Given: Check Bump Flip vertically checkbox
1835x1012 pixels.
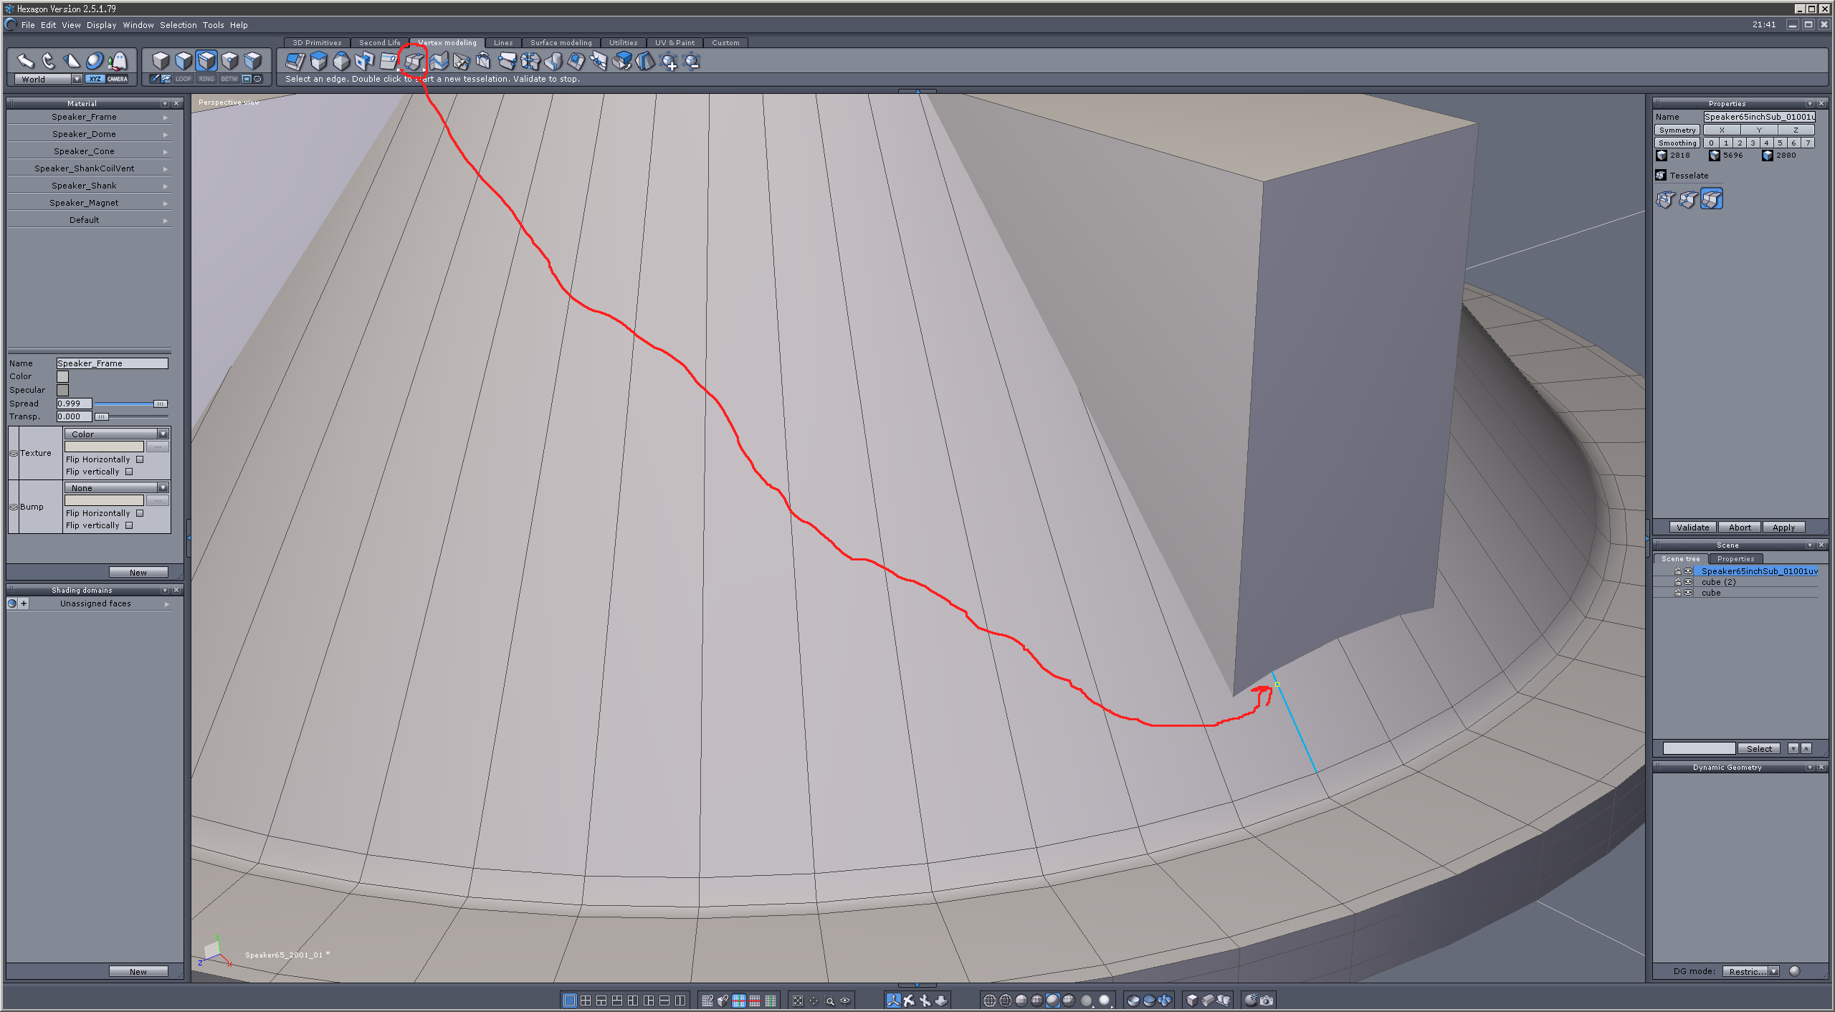Looking at the screenshot, I should click(x=129, y=525).
